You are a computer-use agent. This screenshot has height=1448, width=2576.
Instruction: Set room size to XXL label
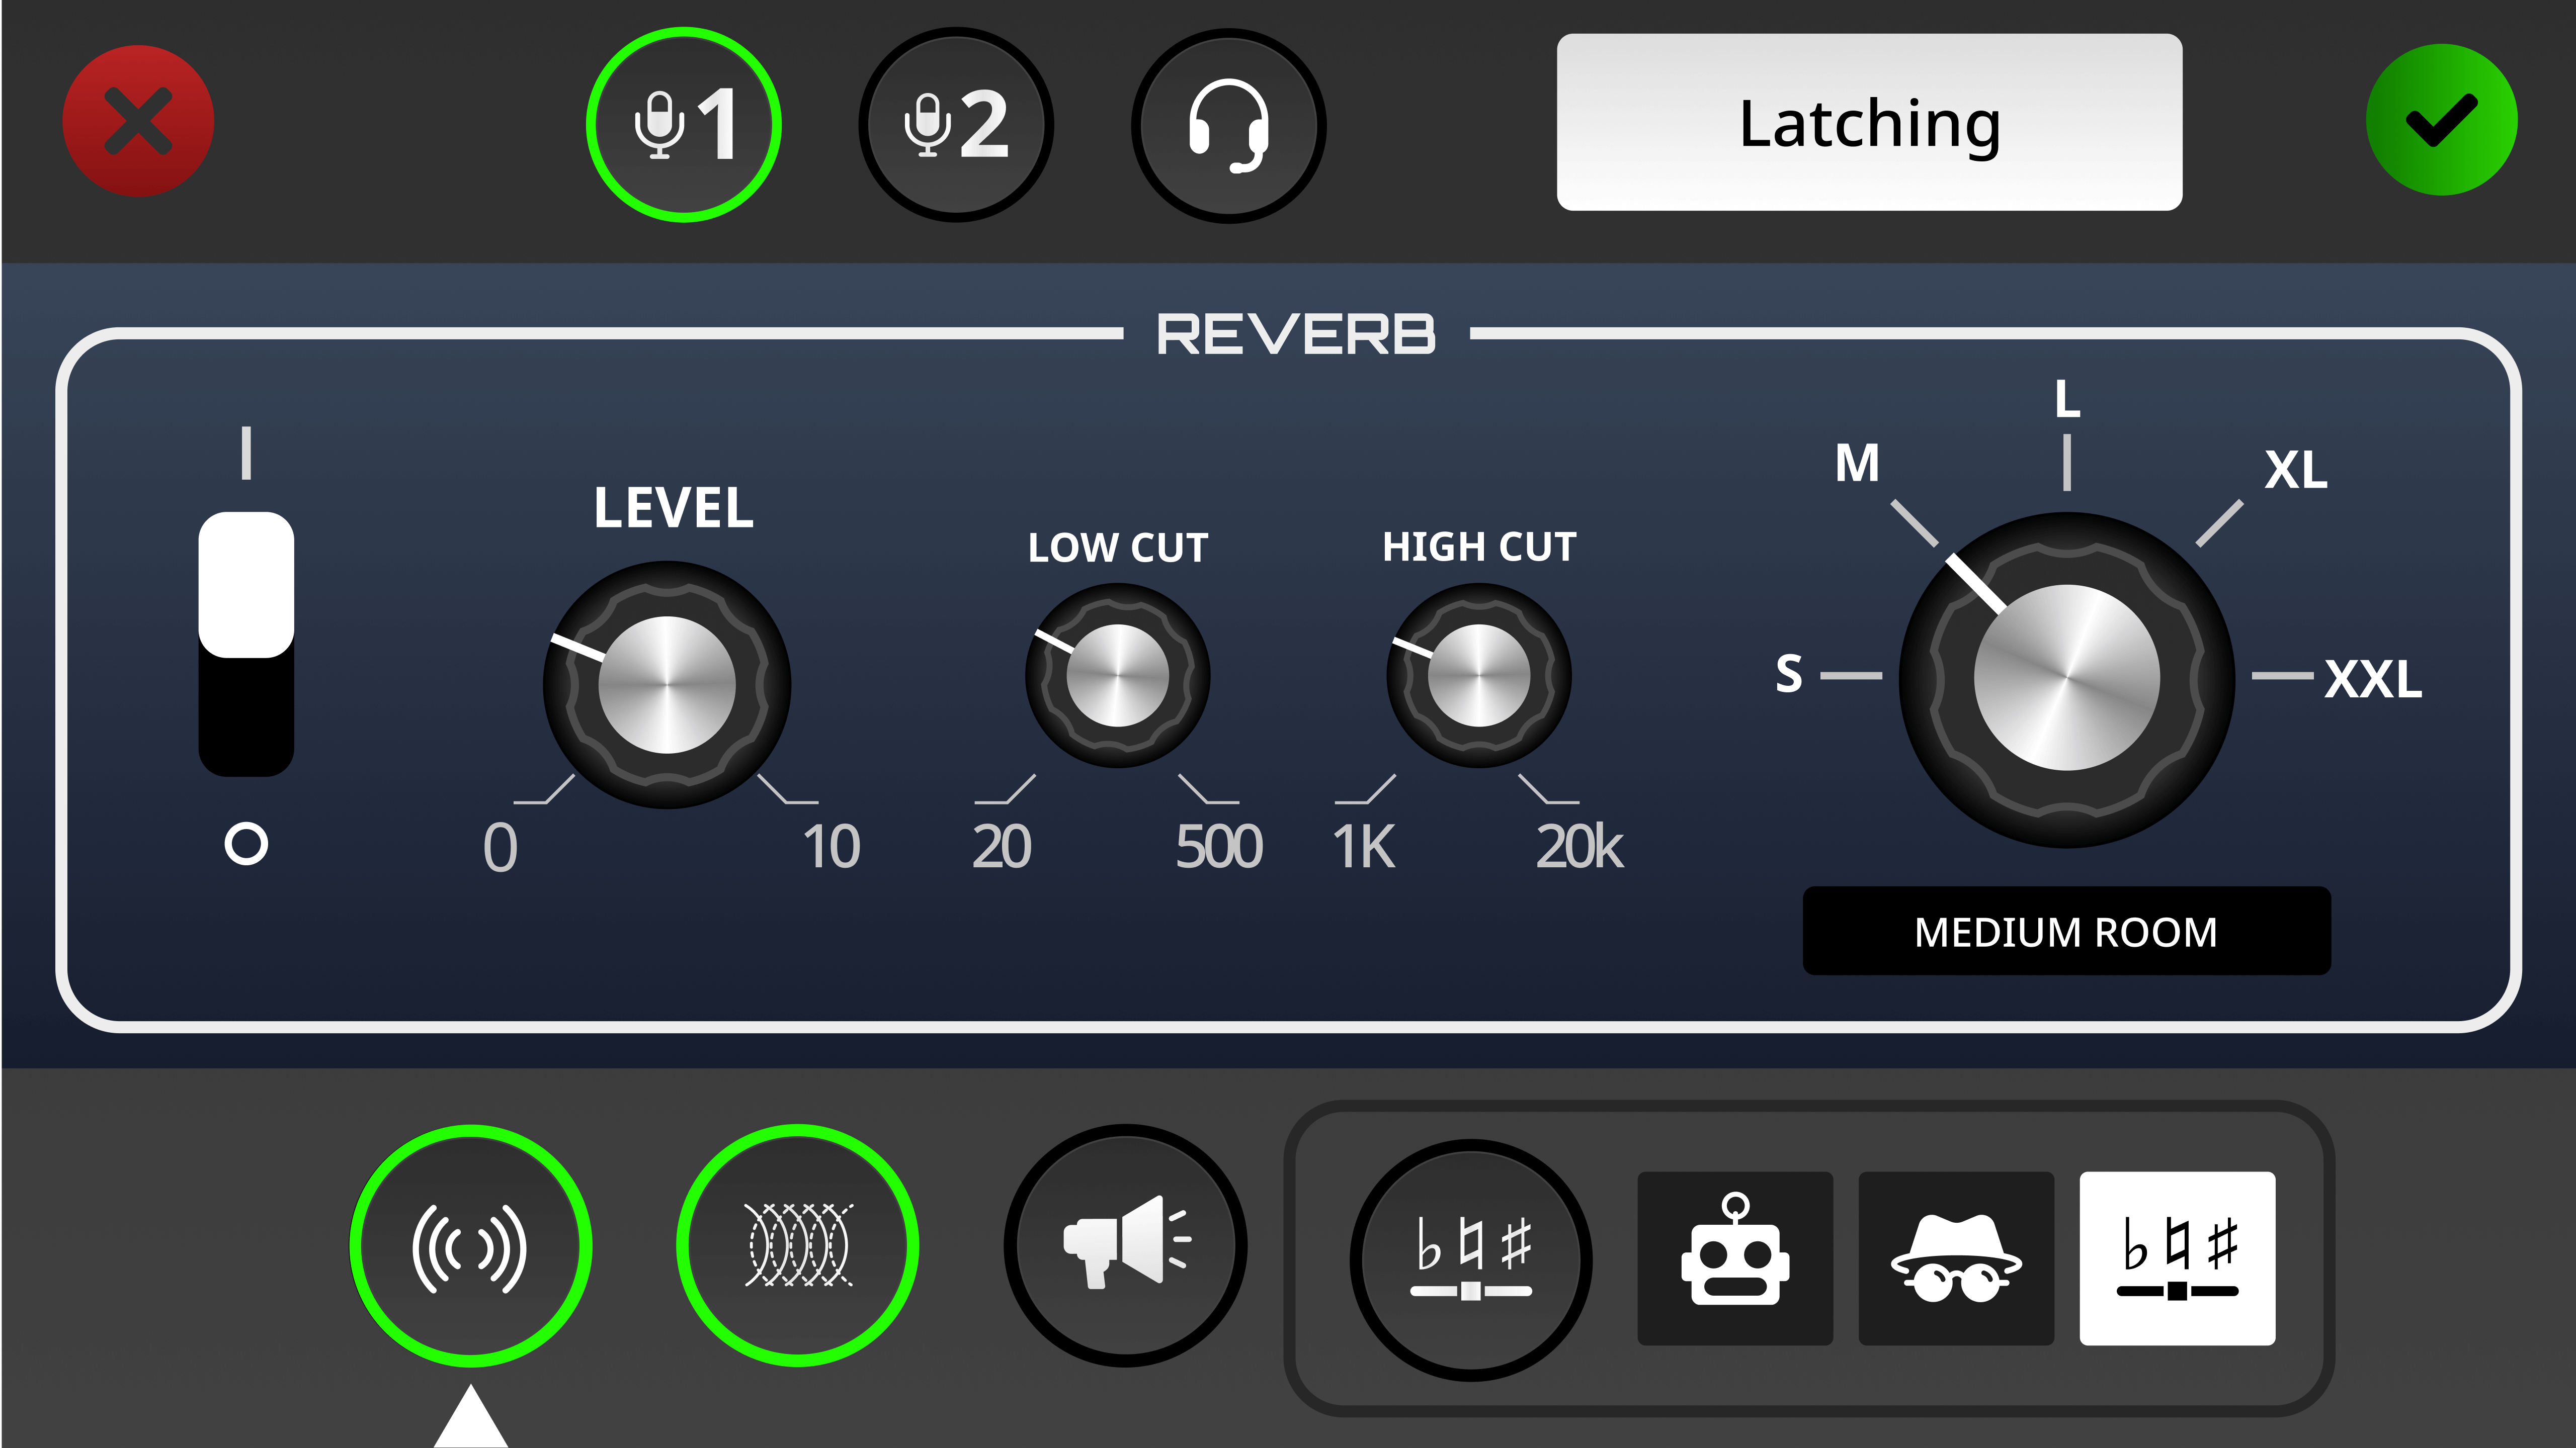point(2372,680)
